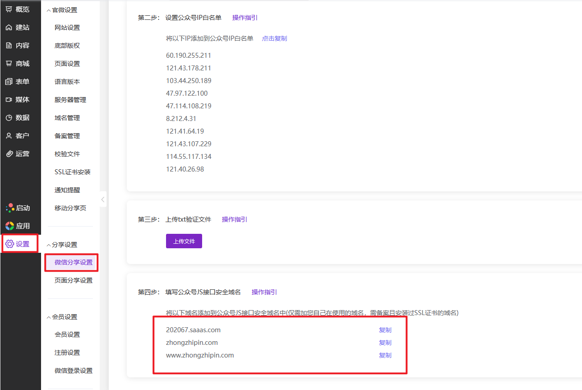Open 微信登录设置 page
Viewport: 582px width, 390px height.
point(74,371)
